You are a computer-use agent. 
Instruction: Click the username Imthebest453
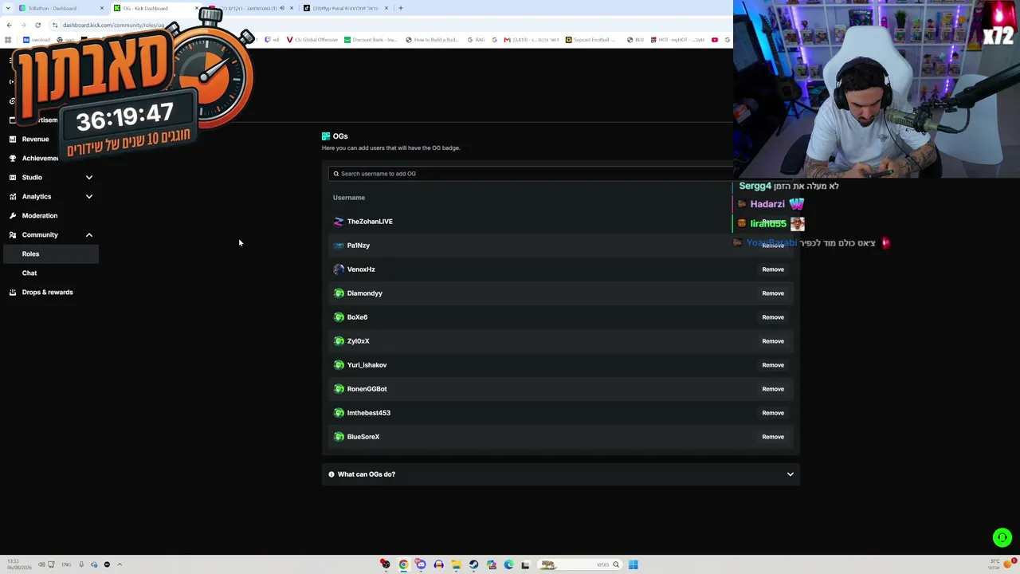(x=368, y=413)
